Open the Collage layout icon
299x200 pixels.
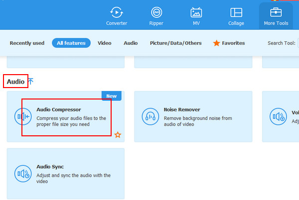click(236, 12)
